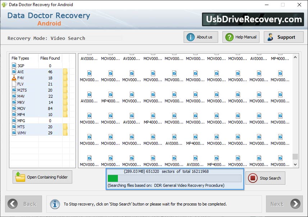Open the yellow folder icon in M4V row
The height and width of the screenshot is (217, 308).
point(65,96)
